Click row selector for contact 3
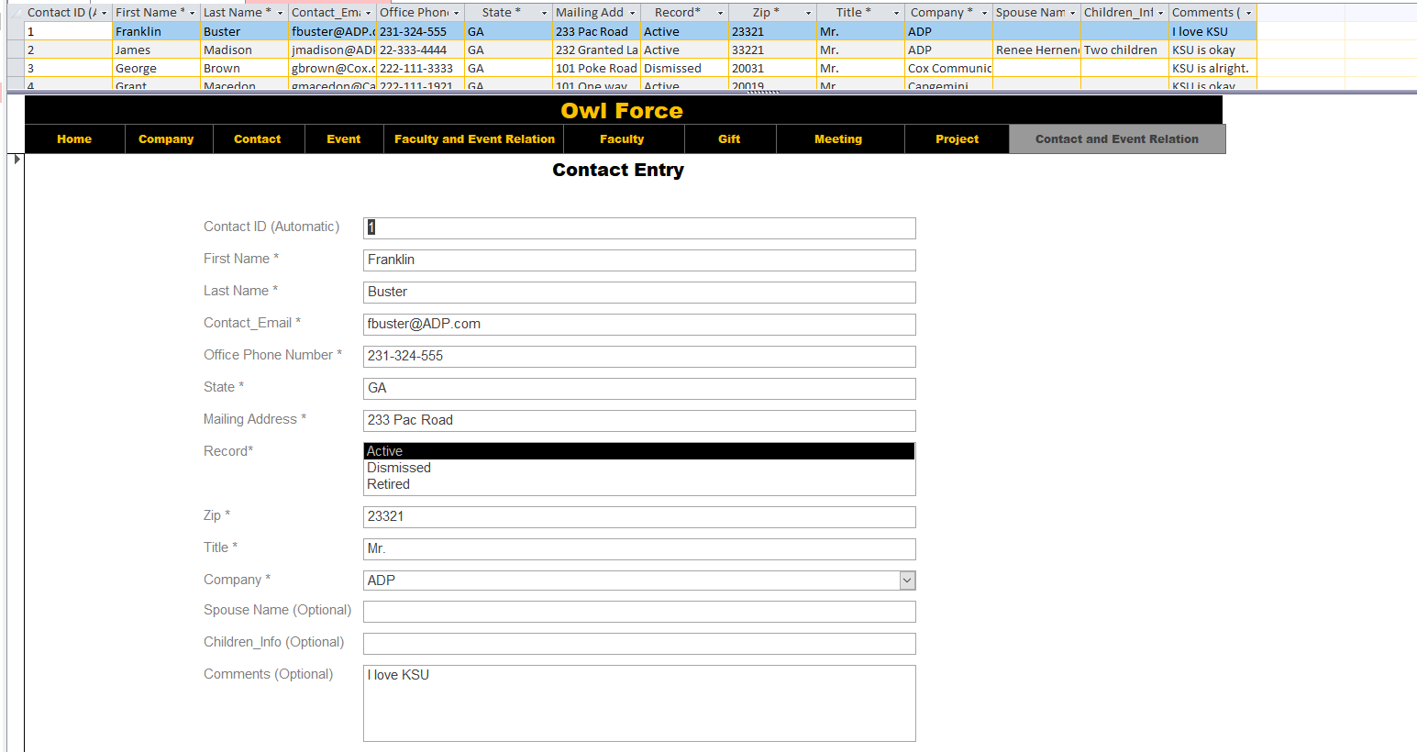 click(16, 68)
